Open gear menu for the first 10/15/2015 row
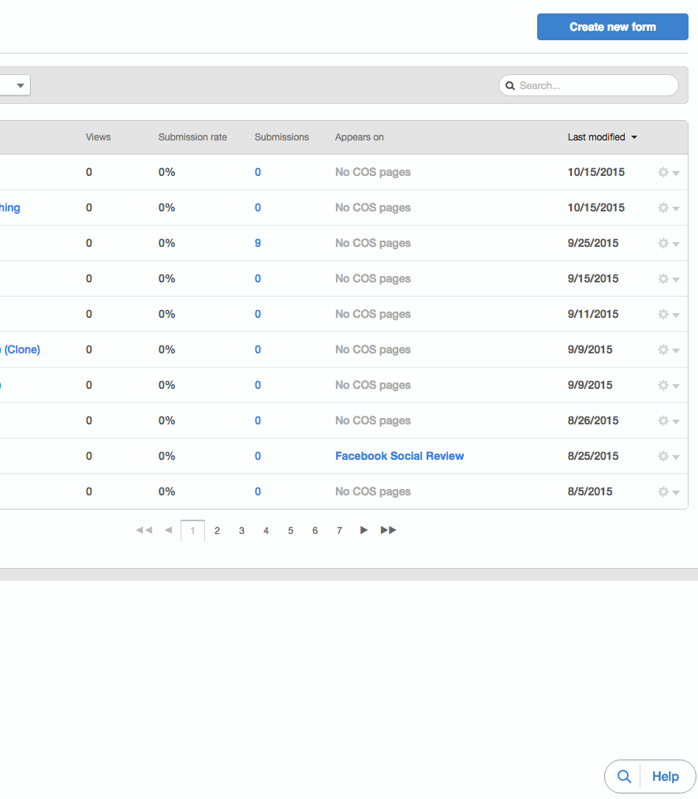The height and width of the screenshot is (799, 698). coord(669,172)
